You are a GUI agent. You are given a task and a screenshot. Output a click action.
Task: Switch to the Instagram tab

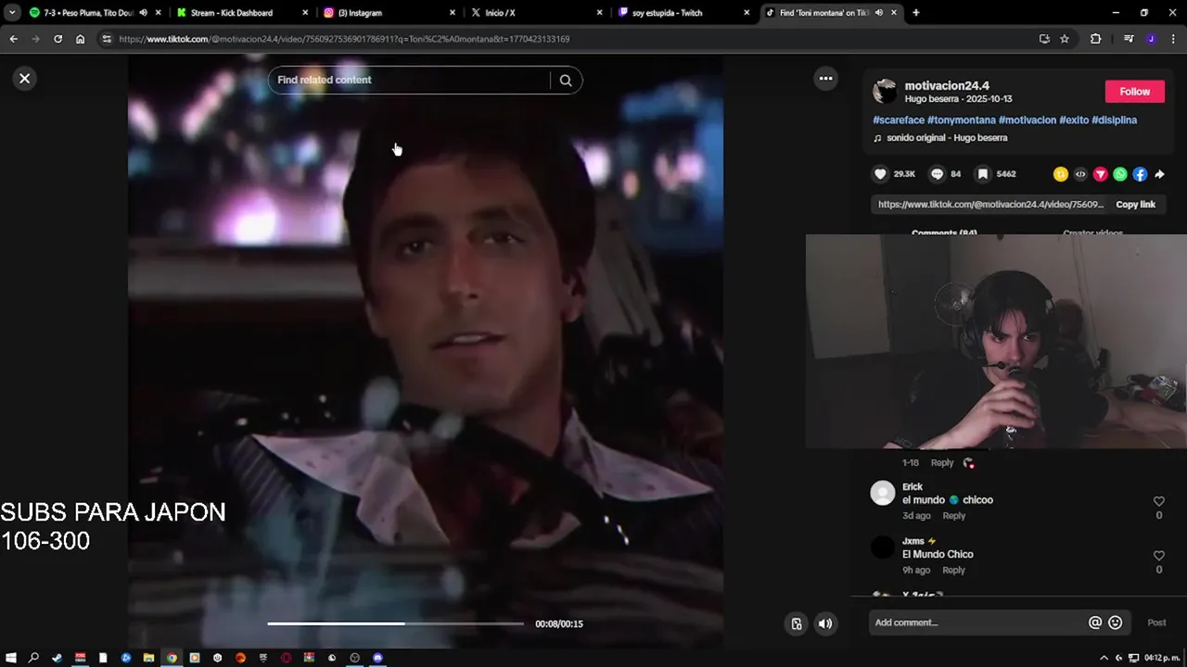coord(388,13)
